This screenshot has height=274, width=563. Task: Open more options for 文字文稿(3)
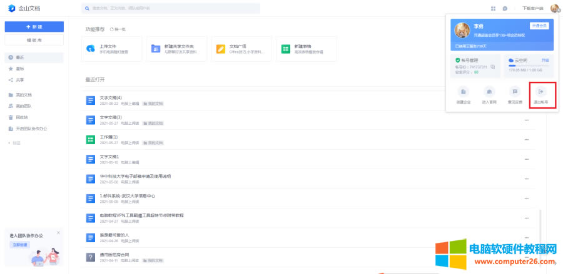[x=527, y=120]
